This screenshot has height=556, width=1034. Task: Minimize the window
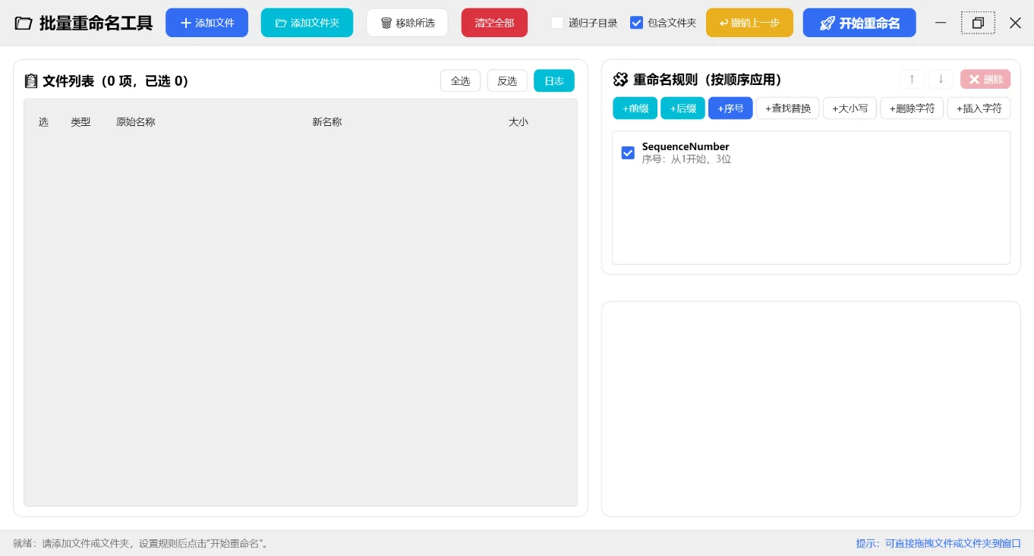point(941,23)
